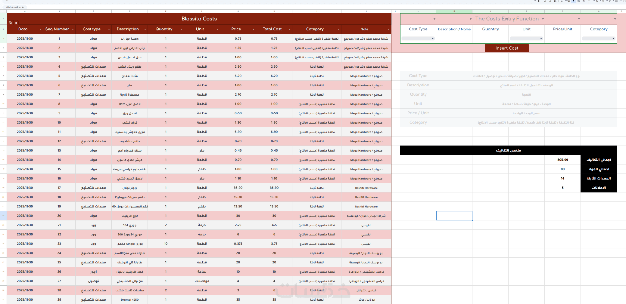Viewport: 626px width, 304px height.
Task: Click the Price / Unit help label in legend
Action: [x=418, y=113]
